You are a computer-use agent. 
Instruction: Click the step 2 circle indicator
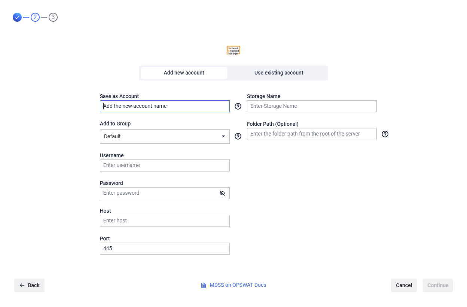35,17
